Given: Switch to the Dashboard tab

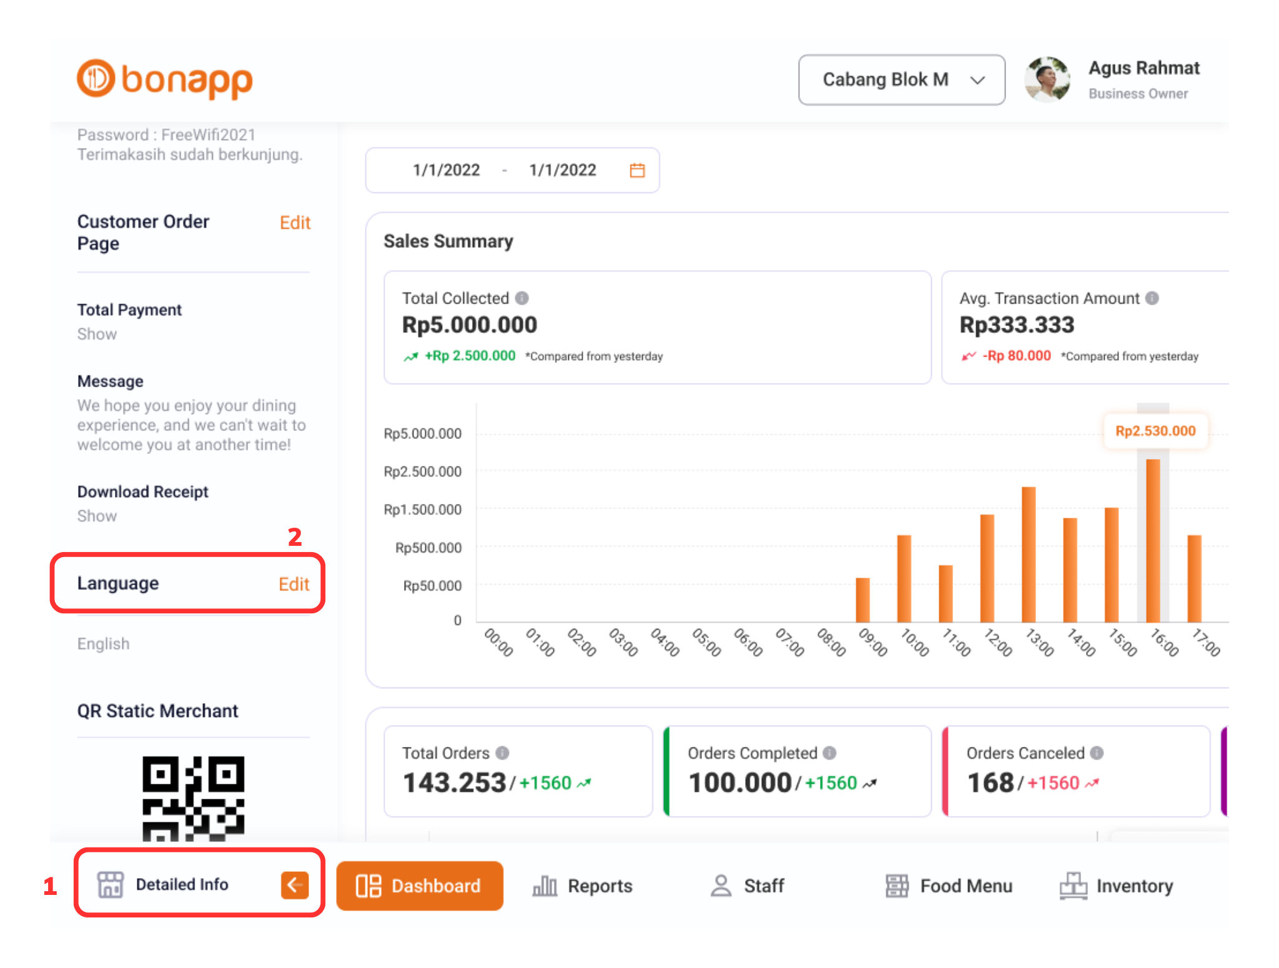Looking at the screenshot, I should pyautogui.click(x=420, y=886).
